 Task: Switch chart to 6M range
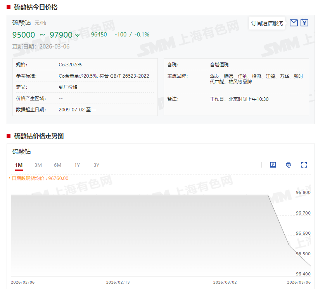click(x=57, y=165)
